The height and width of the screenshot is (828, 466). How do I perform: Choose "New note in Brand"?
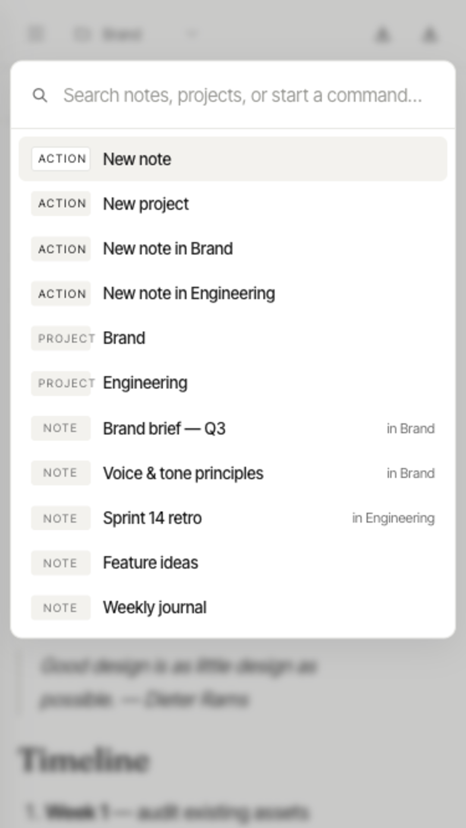(x=167, y=248)
